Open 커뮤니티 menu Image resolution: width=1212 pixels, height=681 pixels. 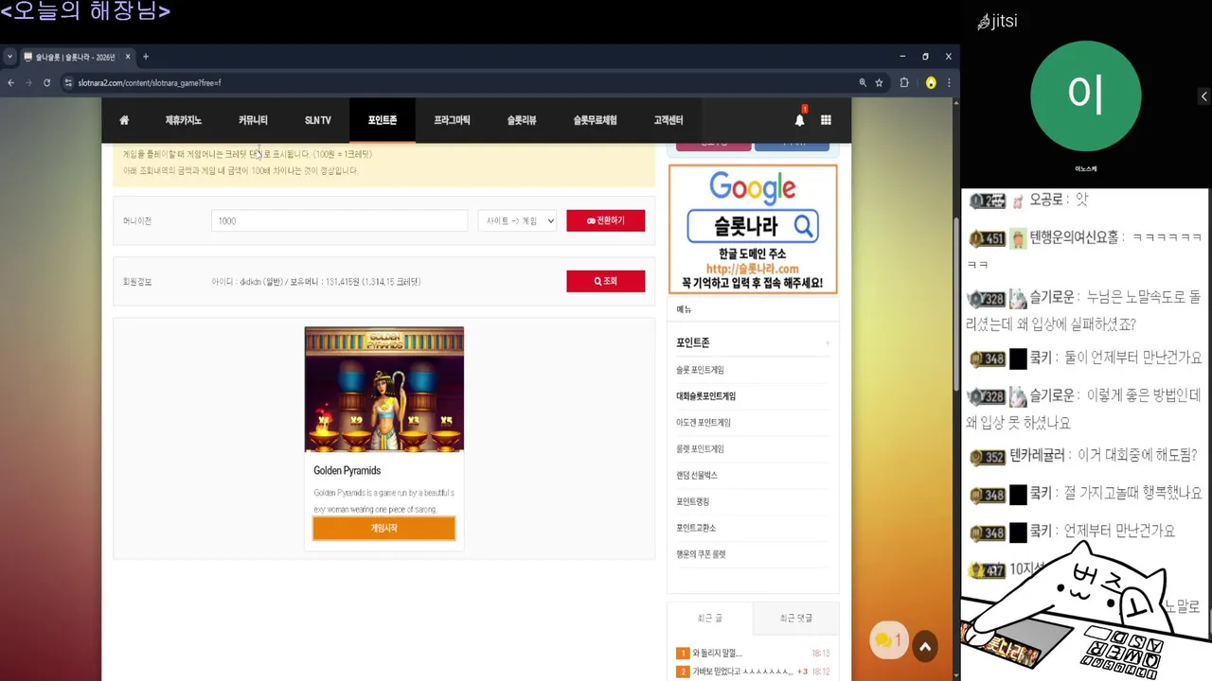(x=253, y=120)
